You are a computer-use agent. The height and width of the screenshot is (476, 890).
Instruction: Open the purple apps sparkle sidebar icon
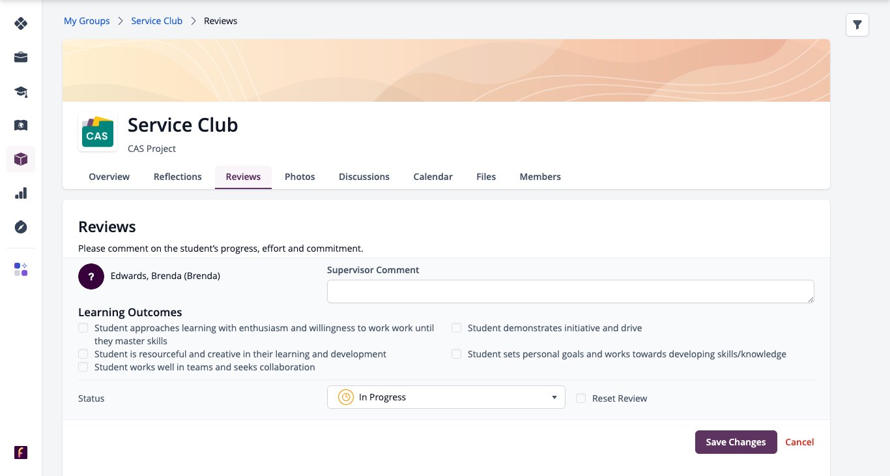(21, 269)
